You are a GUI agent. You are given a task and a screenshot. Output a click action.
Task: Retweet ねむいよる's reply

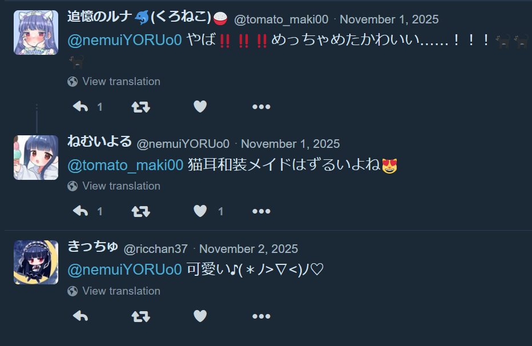141,211
